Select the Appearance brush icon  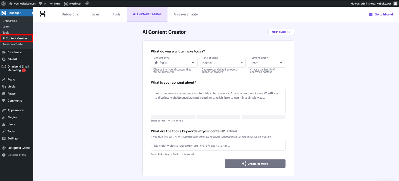[4, 110]
